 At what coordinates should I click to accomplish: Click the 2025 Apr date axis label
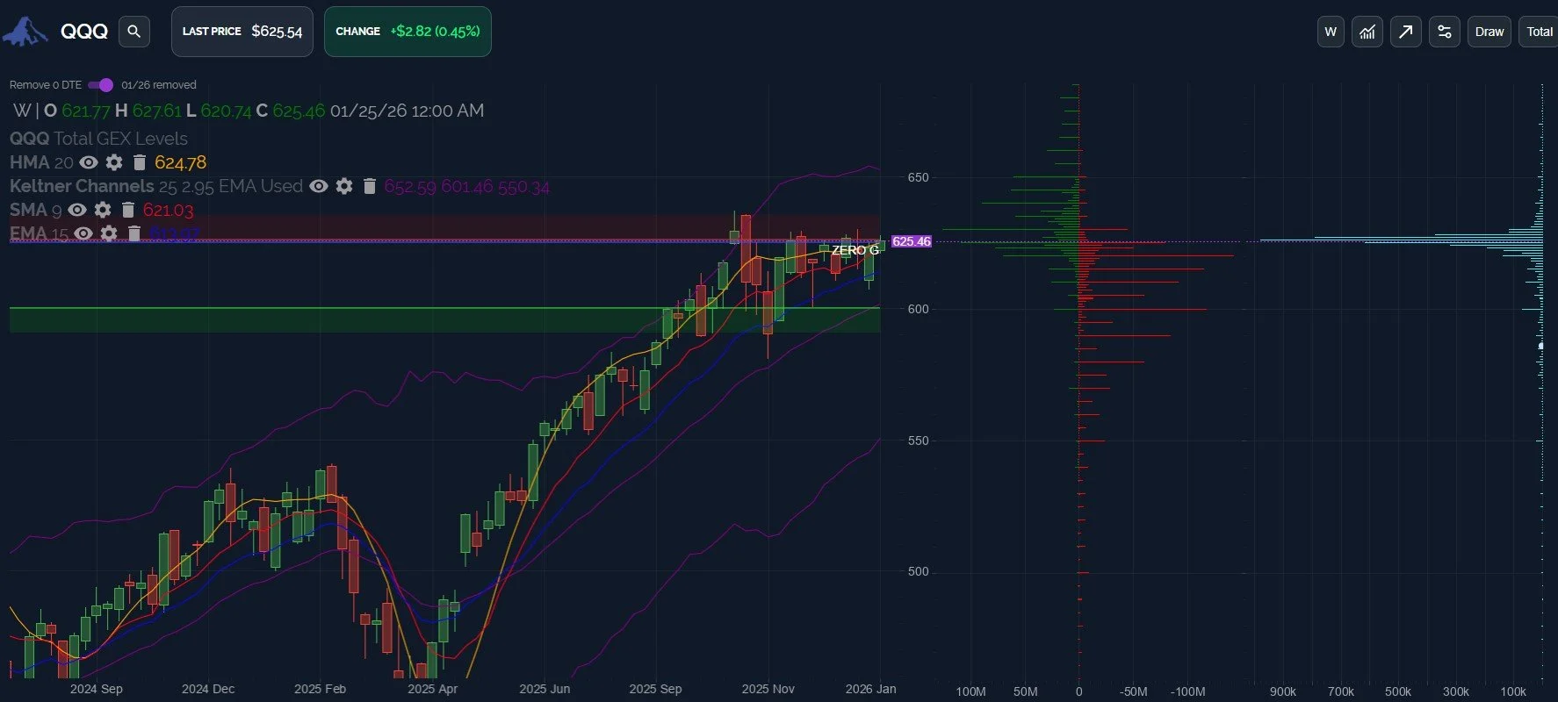(432, 689)
